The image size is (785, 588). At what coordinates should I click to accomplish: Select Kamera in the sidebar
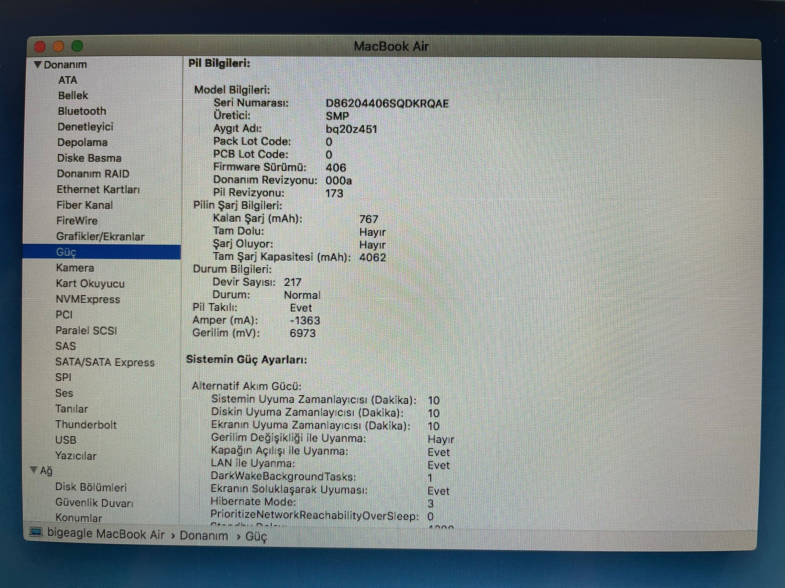click(x=75, y=268)
